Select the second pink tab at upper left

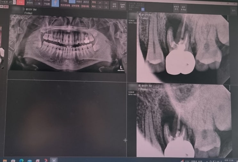6,6
